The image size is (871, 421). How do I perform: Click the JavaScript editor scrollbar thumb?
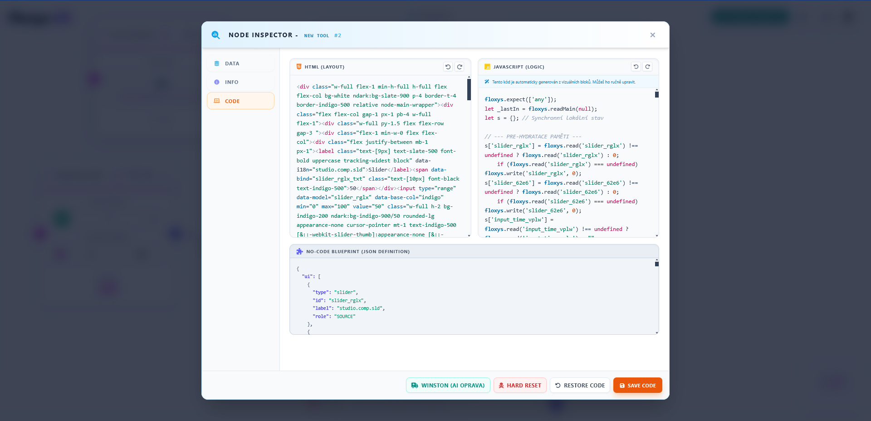click(x=656, y=94)
